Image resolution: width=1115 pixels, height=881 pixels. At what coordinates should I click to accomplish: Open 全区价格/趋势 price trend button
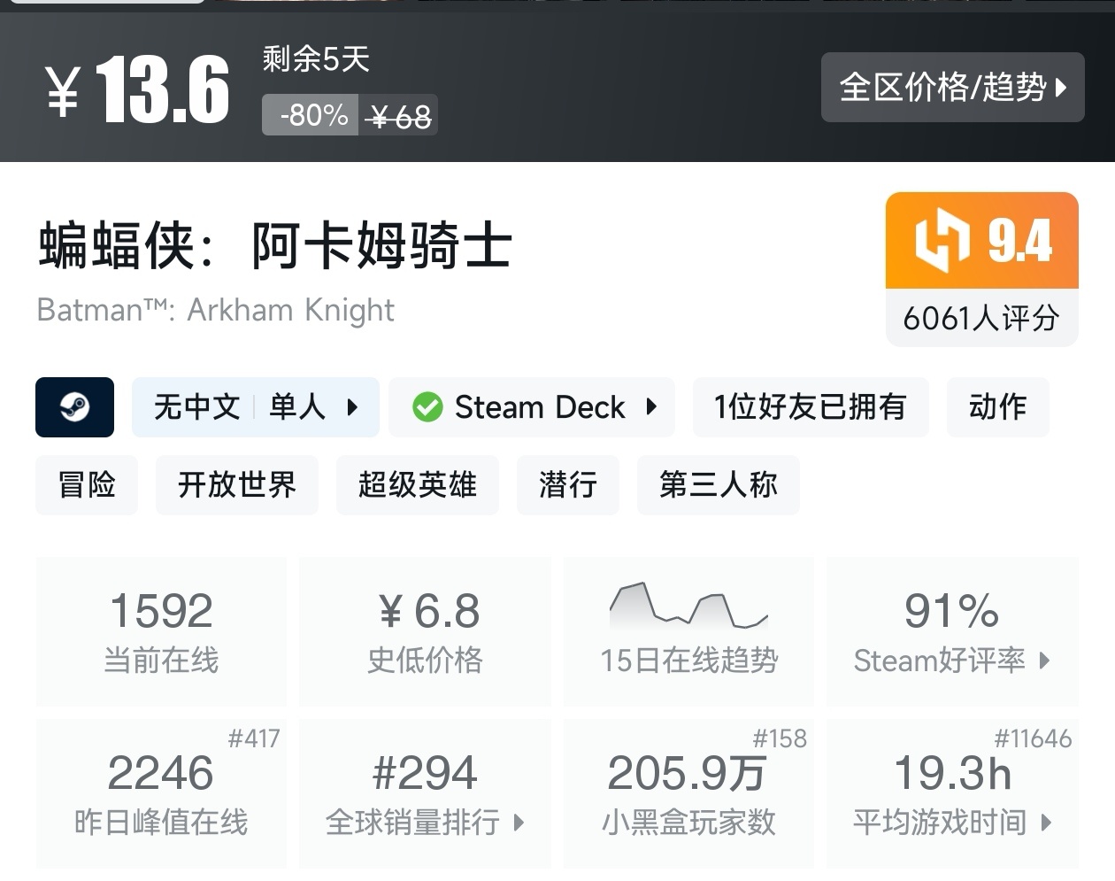(x=952, y=87)
